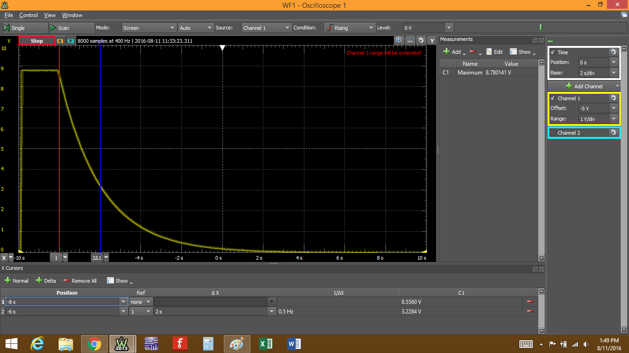The width and height of the screenshot is (629, 353).
Task: Open the plot options gear icon
Action: pos(421,40)
